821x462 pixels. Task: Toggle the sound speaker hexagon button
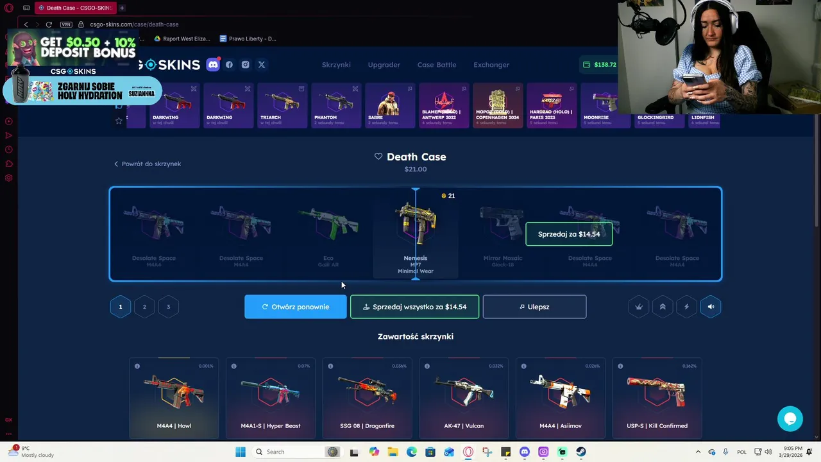711,307
